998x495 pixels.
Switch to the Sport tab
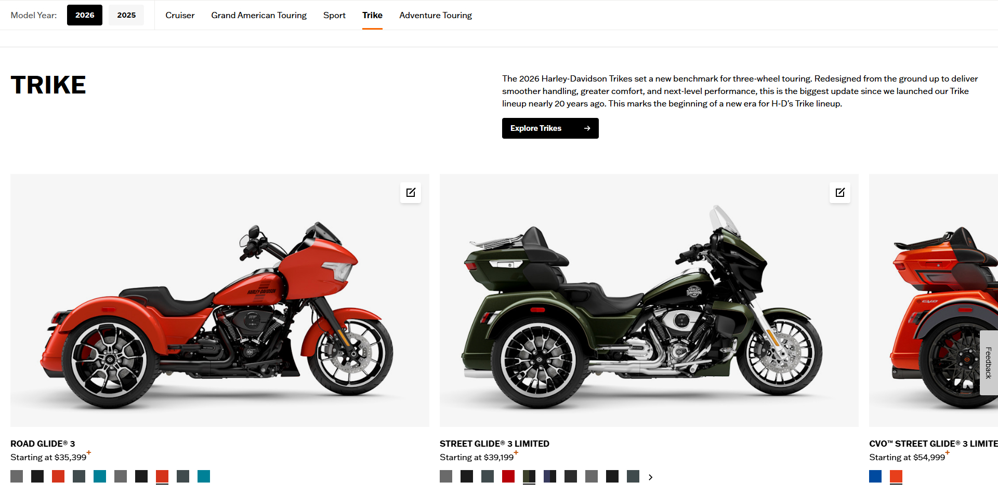pyautogui.click(x=334, y=15)
